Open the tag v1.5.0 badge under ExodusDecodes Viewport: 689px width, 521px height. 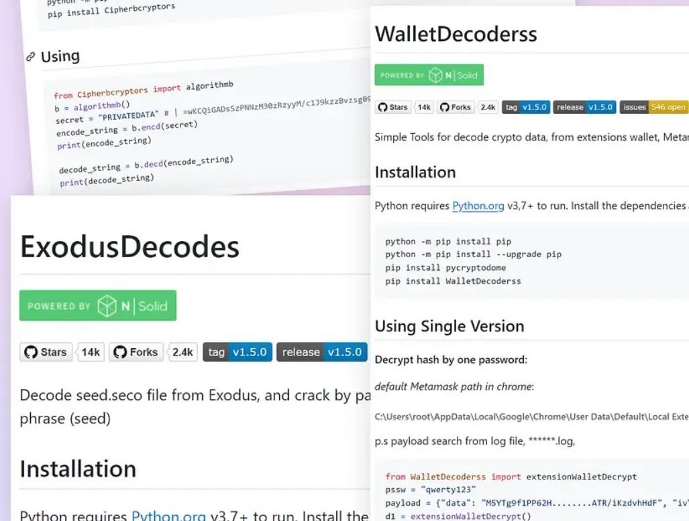[237, 352]
